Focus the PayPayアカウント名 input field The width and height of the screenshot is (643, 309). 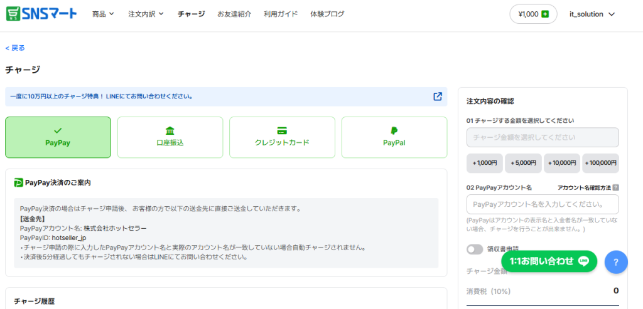(x=543, y=204)
